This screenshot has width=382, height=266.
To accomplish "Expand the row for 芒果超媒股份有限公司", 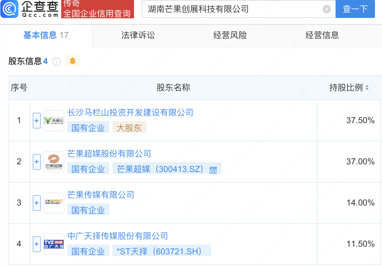I will 37,162.
